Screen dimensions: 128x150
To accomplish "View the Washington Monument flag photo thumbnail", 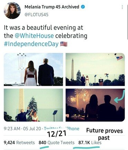I will click(x=95, y=69).
